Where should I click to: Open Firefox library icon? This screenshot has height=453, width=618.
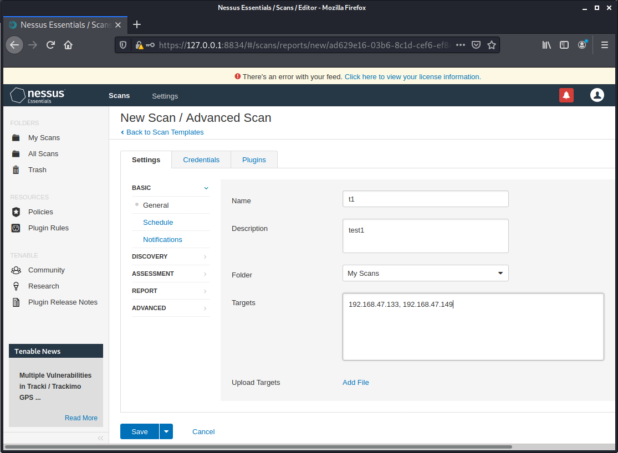click(x=547, y=45)
